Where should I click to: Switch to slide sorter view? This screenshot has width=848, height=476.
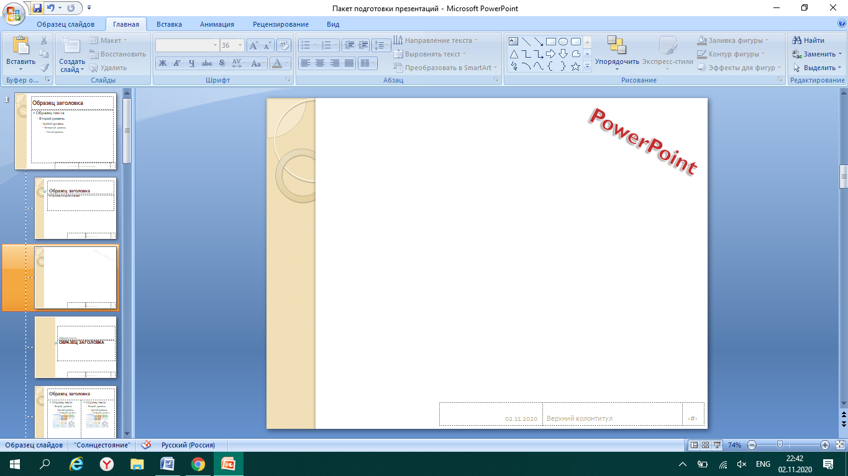706,445
